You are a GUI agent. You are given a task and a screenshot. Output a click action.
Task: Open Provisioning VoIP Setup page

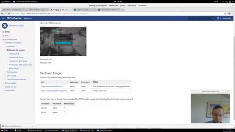[18, 61]
